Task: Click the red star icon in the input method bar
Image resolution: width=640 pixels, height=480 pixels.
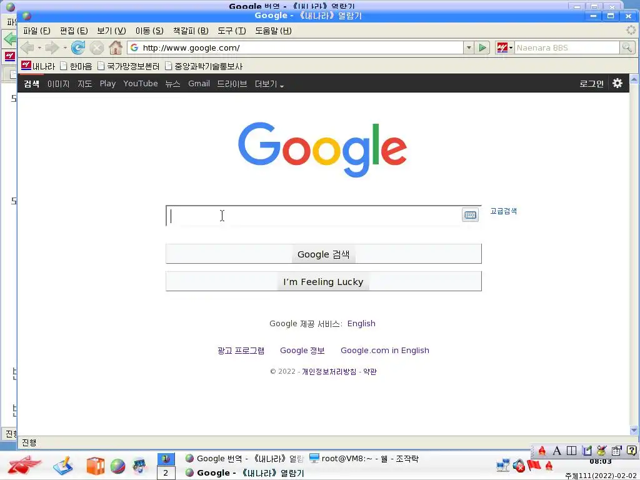Action: point(542,451)
